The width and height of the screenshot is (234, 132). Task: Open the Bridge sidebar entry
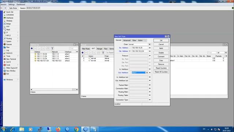pyautogui.click(x=8, y=24)
